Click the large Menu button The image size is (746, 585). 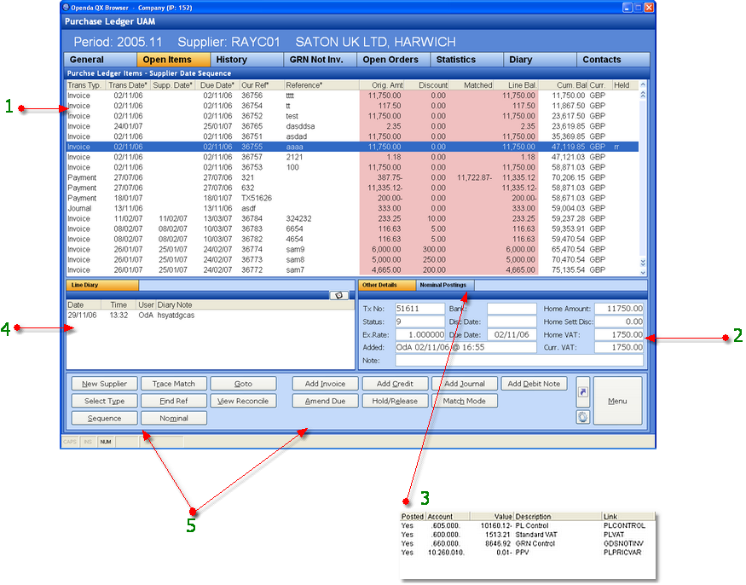click(x=617, y=401)
